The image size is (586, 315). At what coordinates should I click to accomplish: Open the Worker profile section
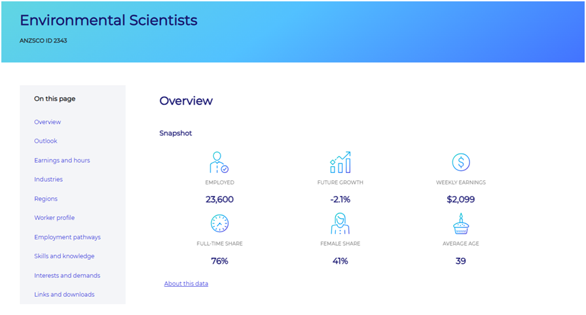click(55, 217)
